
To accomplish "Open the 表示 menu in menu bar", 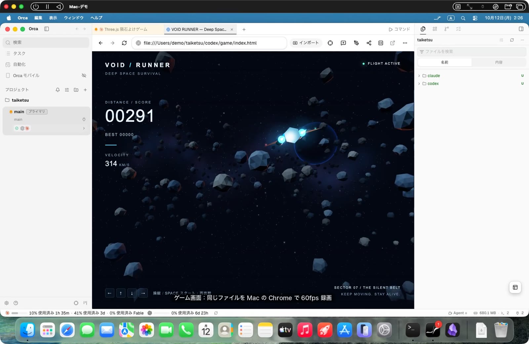I will pyautogui.click(x=53, y=18).
